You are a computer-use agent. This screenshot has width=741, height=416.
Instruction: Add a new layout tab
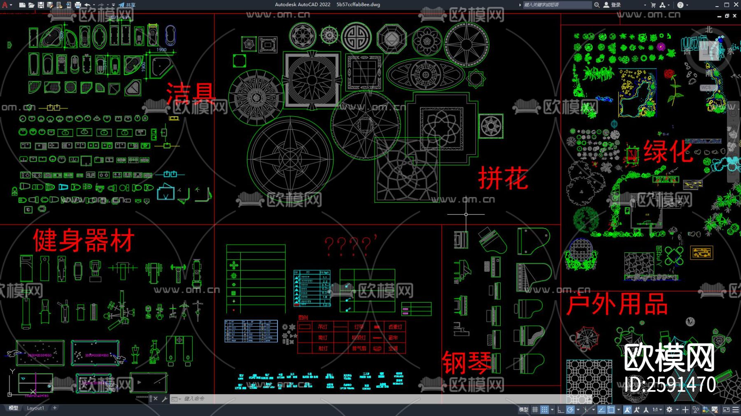coord(55,408)
